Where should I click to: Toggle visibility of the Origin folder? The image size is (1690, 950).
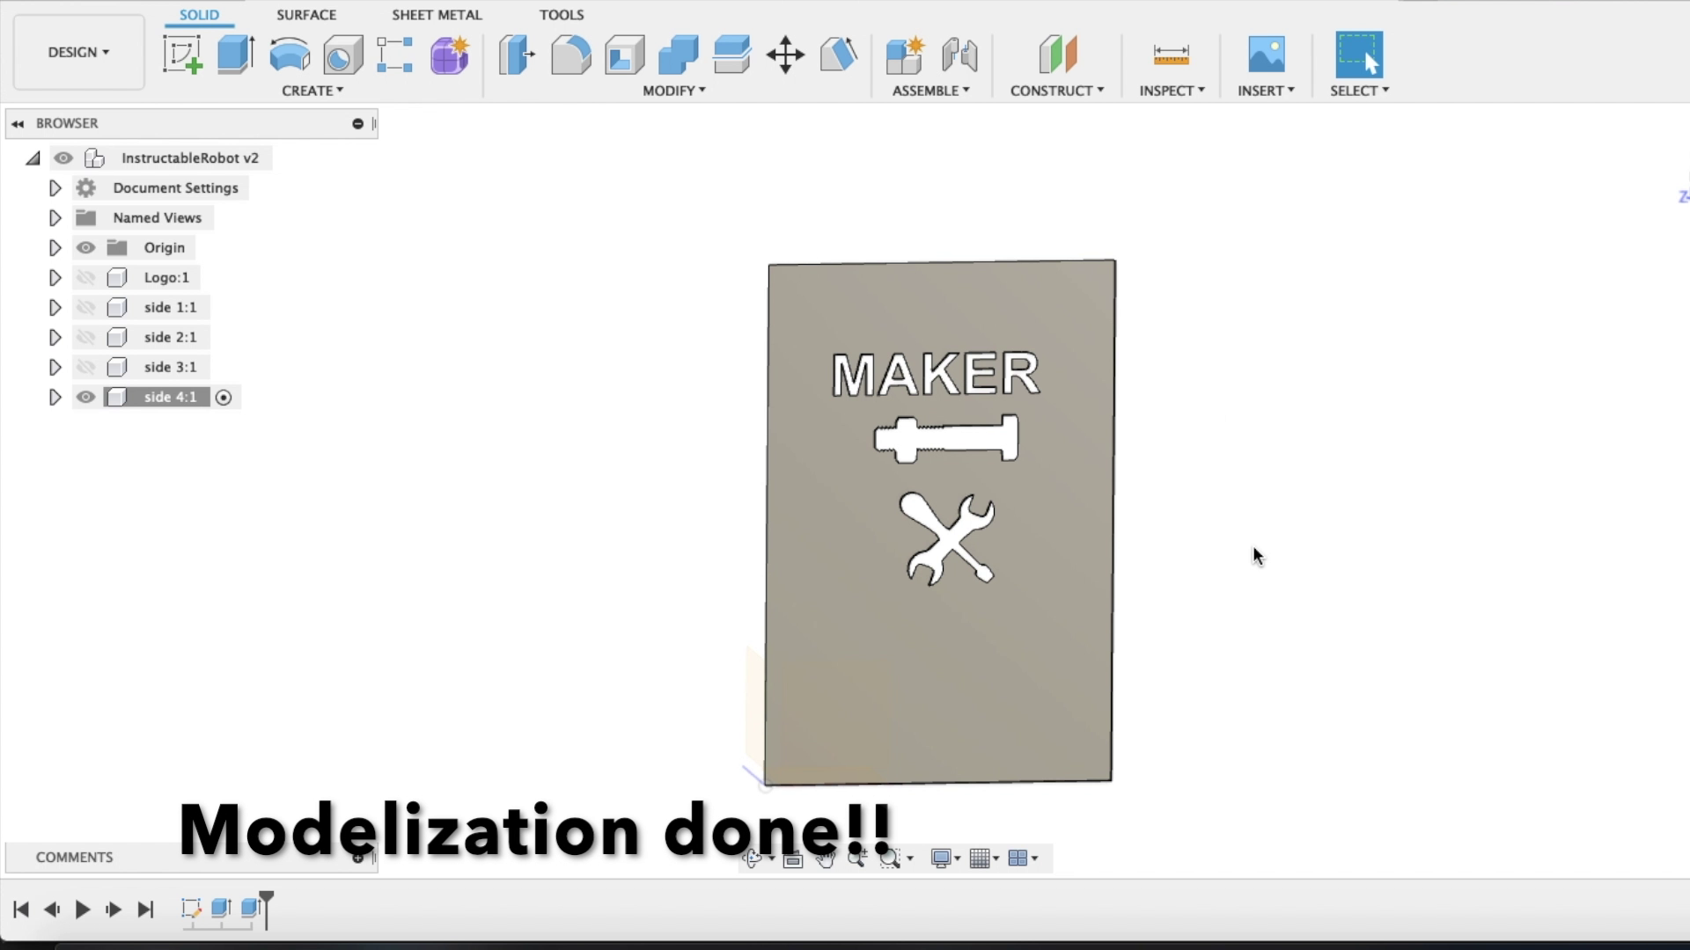85,248
